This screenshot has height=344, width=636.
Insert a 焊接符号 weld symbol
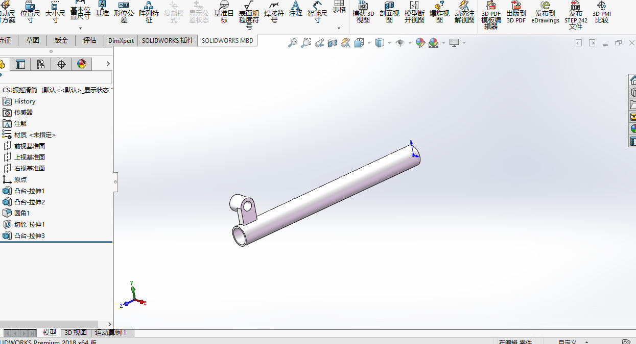point(274,12)
